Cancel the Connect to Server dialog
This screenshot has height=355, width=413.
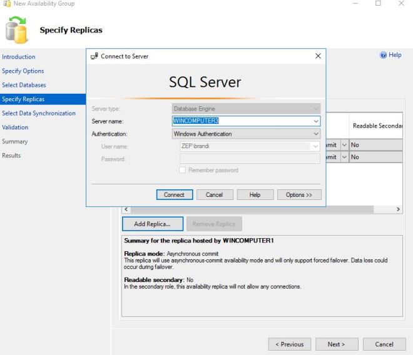coord(214,195)
